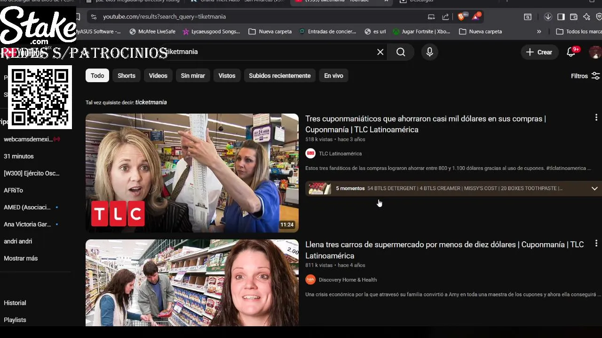Select the Shorts filter chip
This screenshot has width=602, height=338.
[127, 76]
